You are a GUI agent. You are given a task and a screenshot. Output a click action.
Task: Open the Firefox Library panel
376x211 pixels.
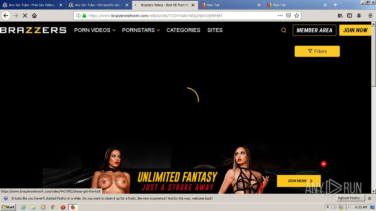(x=340, y=16)
